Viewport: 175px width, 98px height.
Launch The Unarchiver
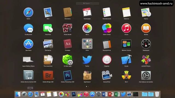coord(48,60)
